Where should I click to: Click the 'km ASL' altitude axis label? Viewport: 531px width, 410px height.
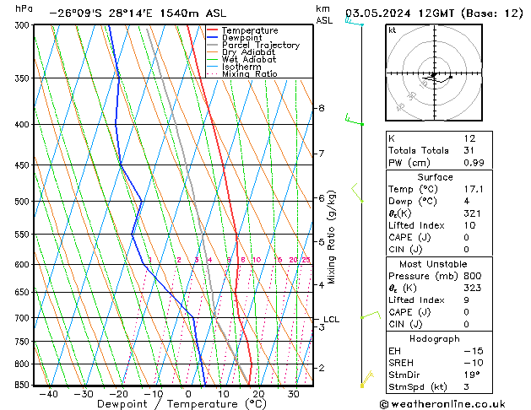click(x=324, y=14)
